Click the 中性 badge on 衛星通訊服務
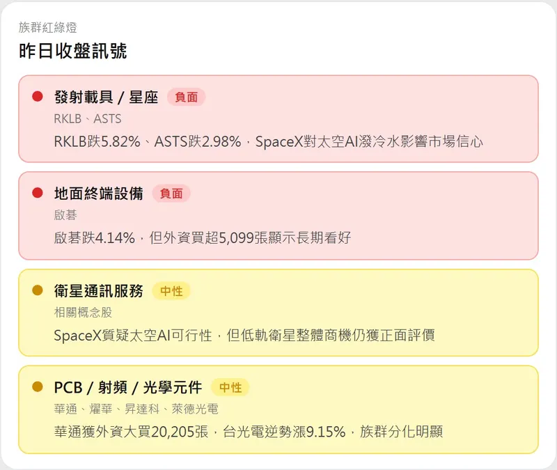This screenshot has height=470, width=557. [x=171, y=291]
